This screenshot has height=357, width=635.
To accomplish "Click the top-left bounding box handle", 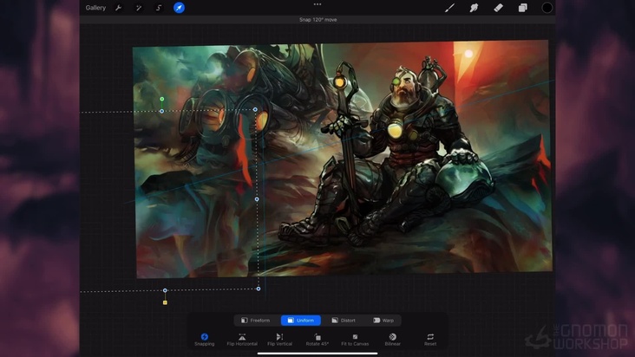I will (162, 111).
